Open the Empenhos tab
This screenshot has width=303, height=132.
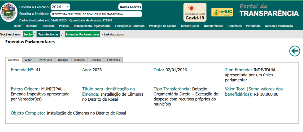[x=113, y=60]
